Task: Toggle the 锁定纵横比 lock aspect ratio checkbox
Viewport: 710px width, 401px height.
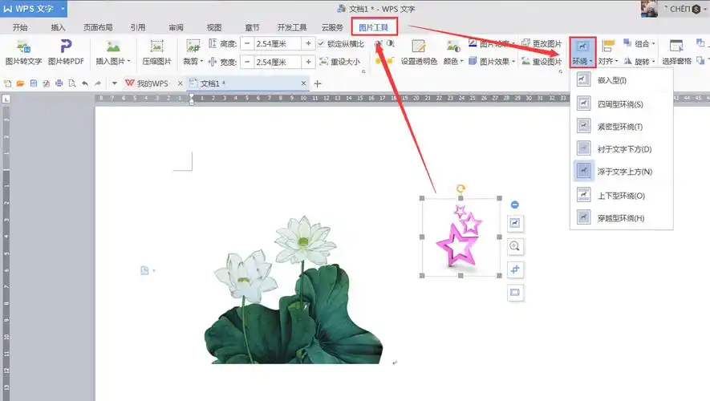Action: [x=321, y=43]
